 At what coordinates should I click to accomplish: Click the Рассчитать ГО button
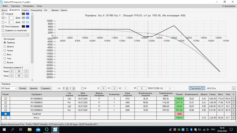(x=197, y=88)
